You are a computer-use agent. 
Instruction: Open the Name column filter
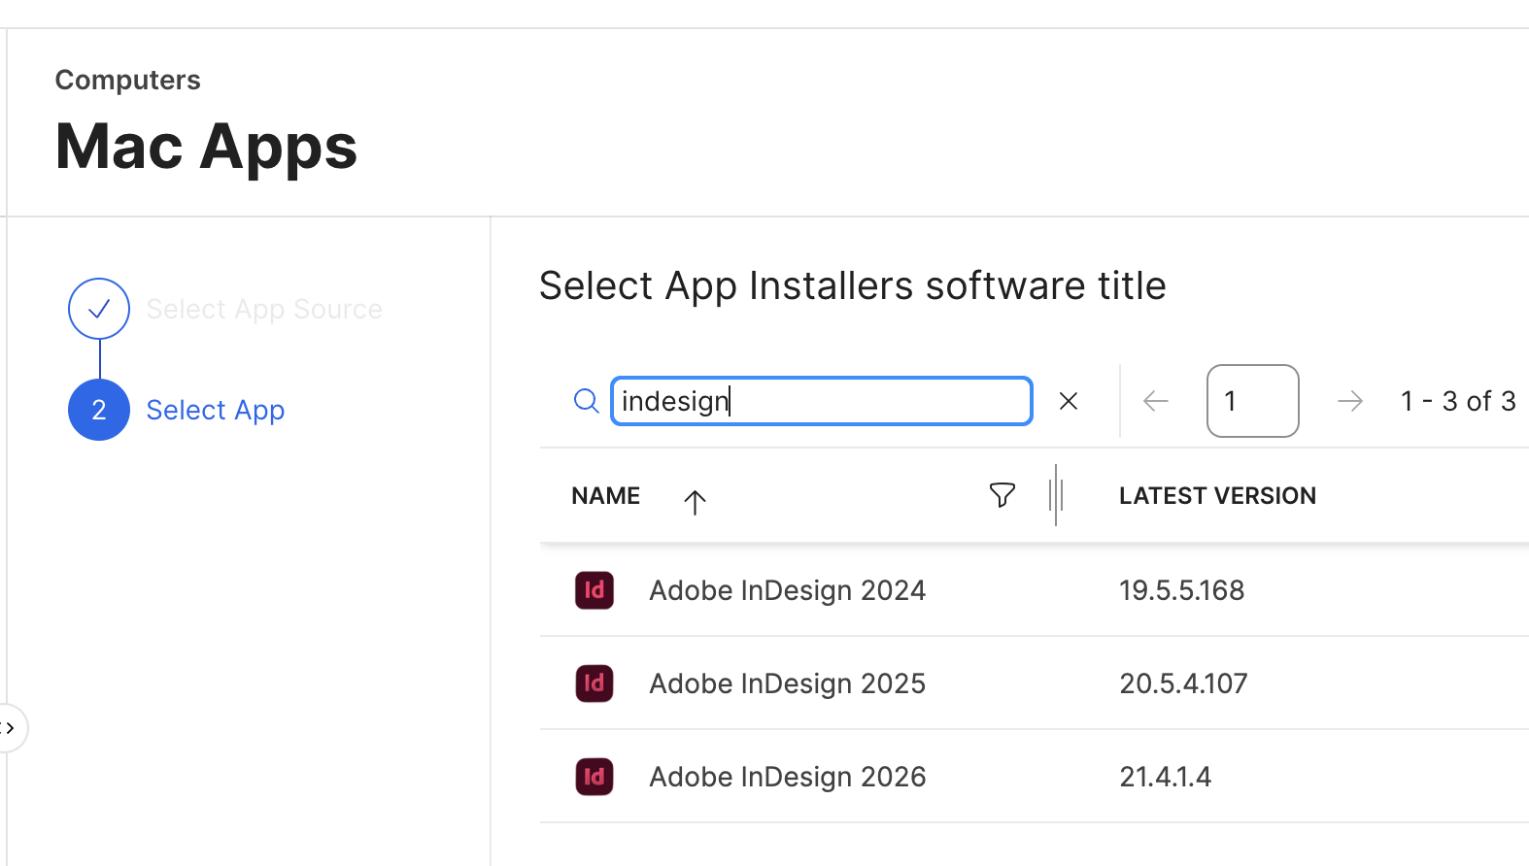pyautogui.click(x=1002, y=495)
